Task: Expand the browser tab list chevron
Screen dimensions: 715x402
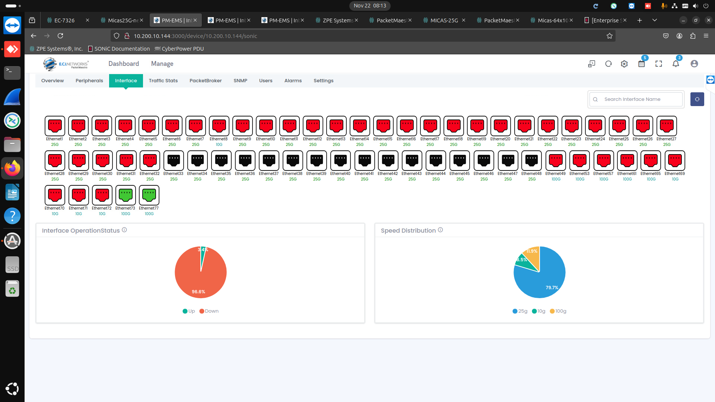Action: 655,20
